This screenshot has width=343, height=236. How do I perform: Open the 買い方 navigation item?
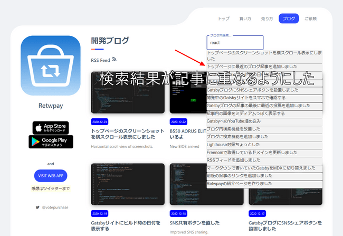245,18
